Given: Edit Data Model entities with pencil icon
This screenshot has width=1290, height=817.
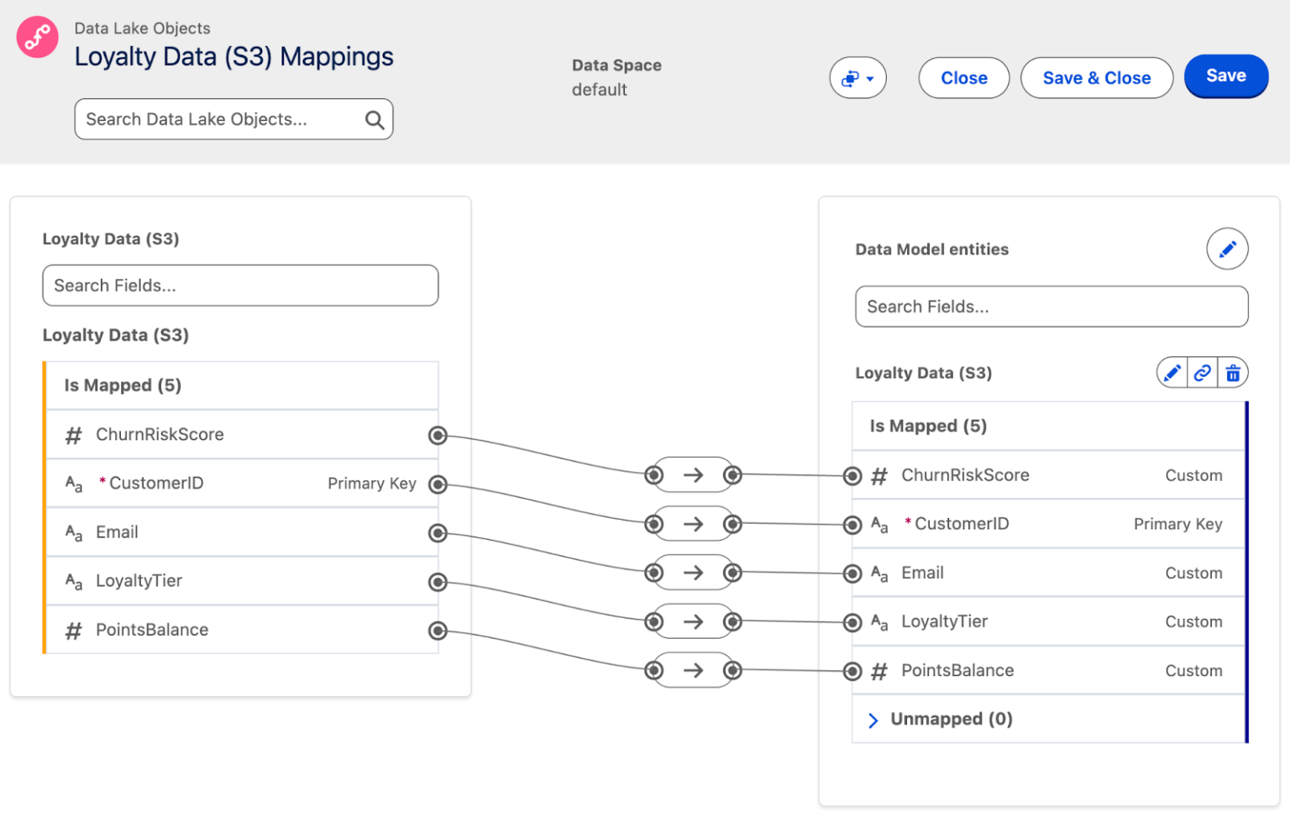Looking at the screenshot, I should [x=1227, y=249].
